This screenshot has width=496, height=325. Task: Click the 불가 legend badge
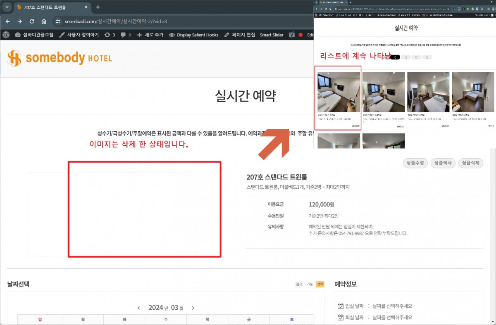(x=299, y=284)
